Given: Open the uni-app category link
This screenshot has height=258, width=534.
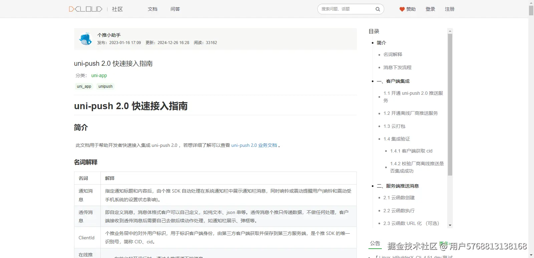Looking at the screenshot, I should pos(99,75).
